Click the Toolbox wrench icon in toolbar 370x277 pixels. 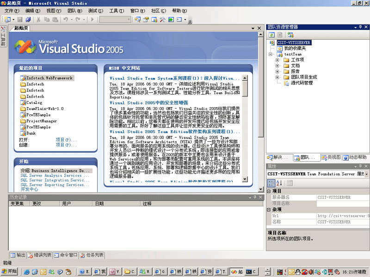(162, 19)
